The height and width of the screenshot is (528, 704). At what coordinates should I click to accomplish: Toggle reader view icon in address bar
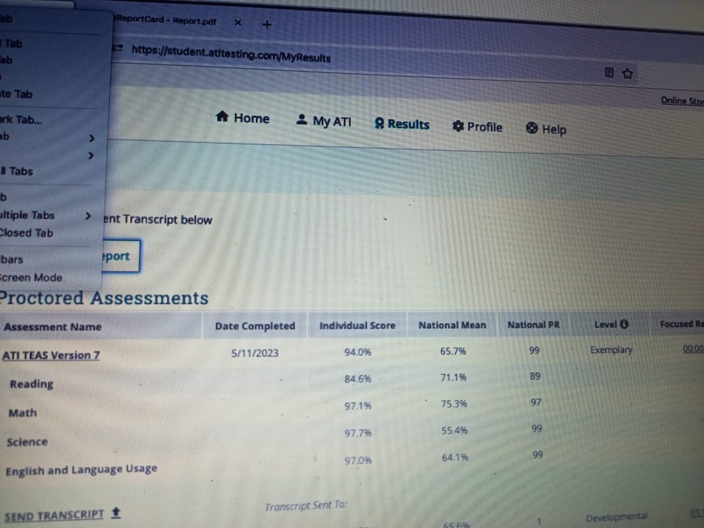tap(609, 73)
